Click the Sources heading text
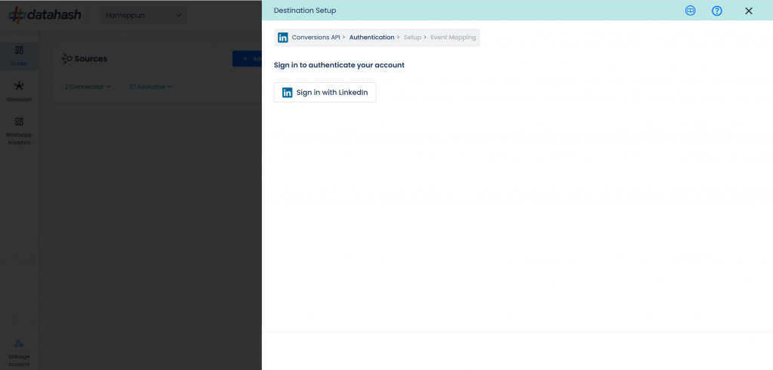 tap(91, 59)
